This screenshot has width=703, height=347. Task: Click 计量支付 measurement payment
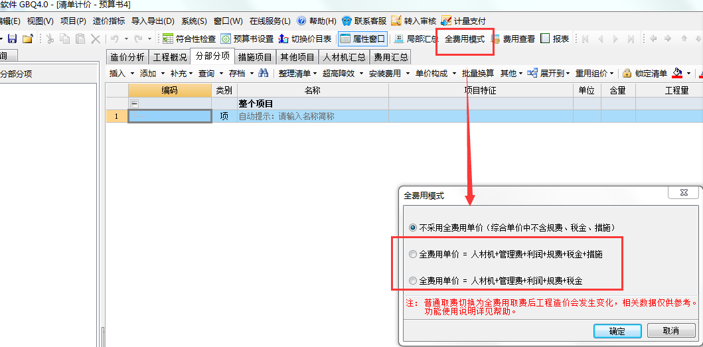463,21
